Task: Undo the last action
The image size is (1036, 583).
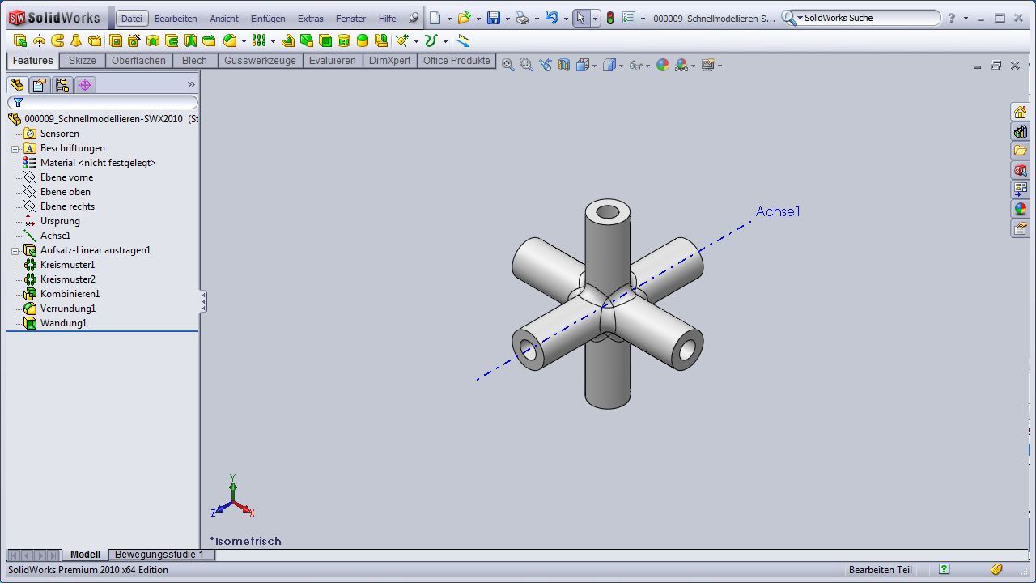Action: tap(551, 18)
